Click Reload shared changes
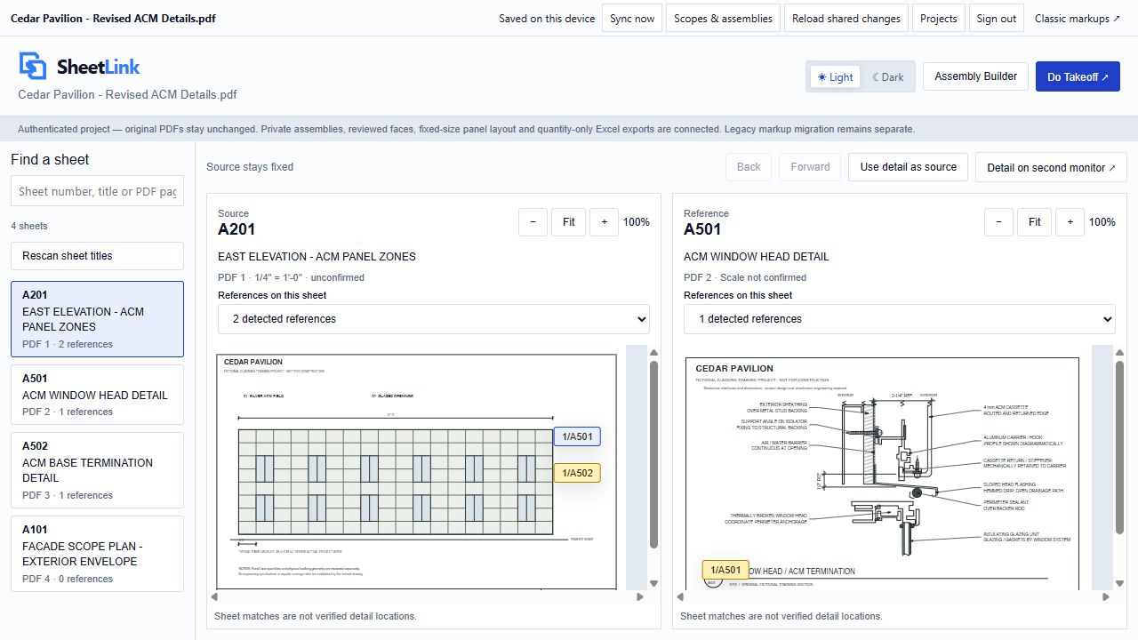Viewport: 1138px width, 640px height. [x=846, y=19]
